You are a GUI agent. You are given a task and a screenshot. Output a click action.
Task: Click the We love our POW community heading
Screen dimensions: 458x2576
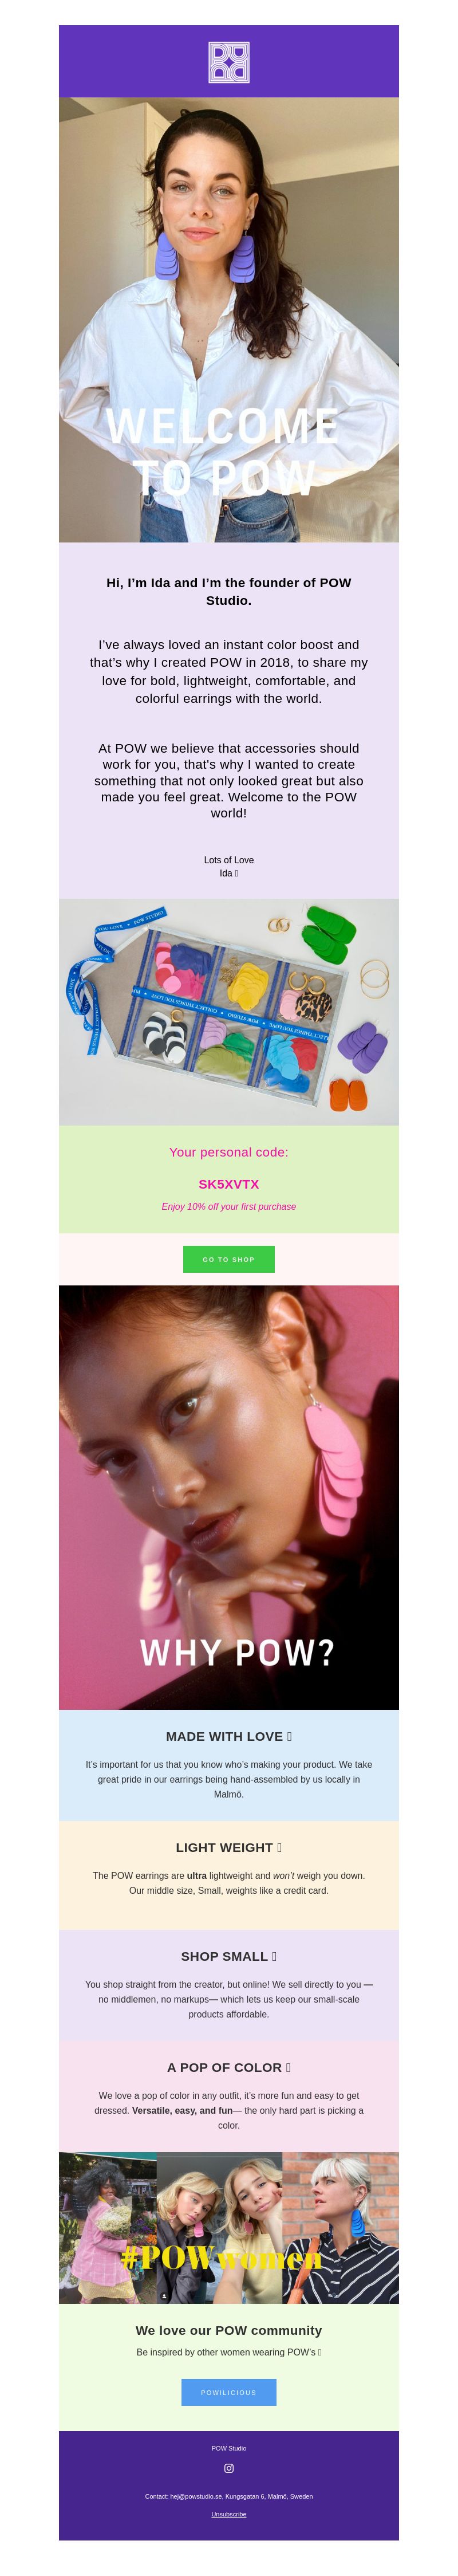coord(228,2329)
